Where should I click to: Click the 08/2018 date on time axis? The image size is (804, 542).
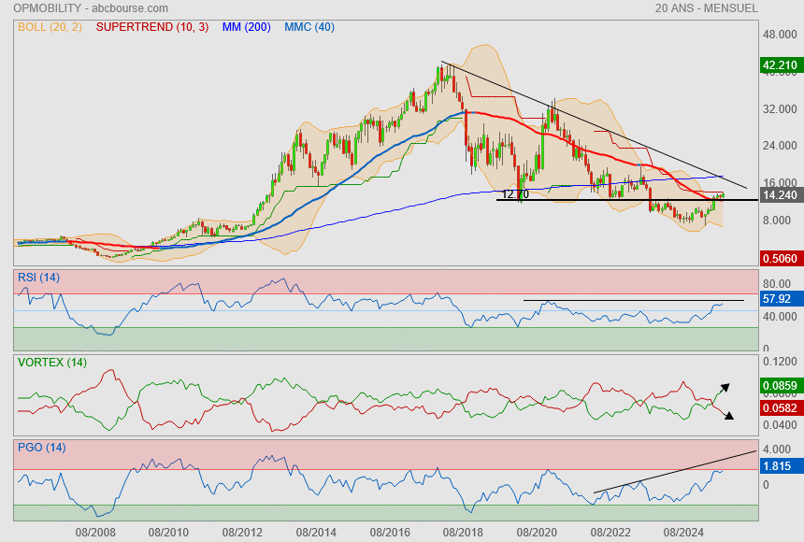click(462, 532)
